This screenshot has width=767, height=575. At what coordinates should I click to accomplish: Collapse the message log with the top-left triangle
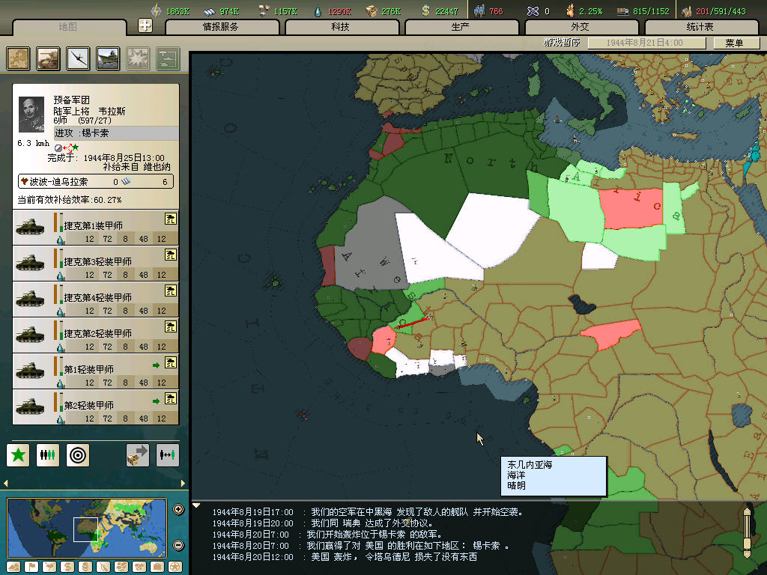tap(197, 505)
